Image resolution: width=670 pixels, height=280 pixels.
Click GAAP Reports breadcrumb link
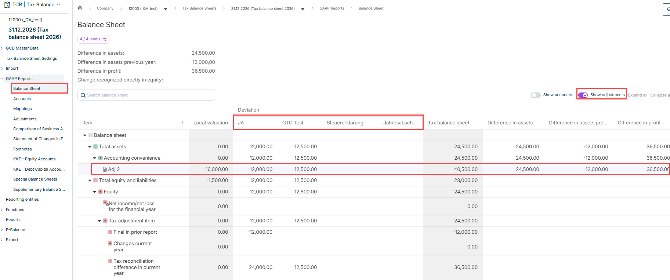pos(332,8)
